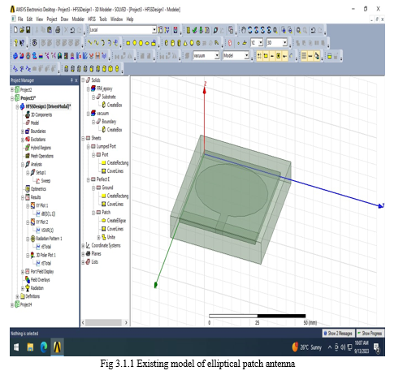Expand the Boundaries node

tap(23, 131)
